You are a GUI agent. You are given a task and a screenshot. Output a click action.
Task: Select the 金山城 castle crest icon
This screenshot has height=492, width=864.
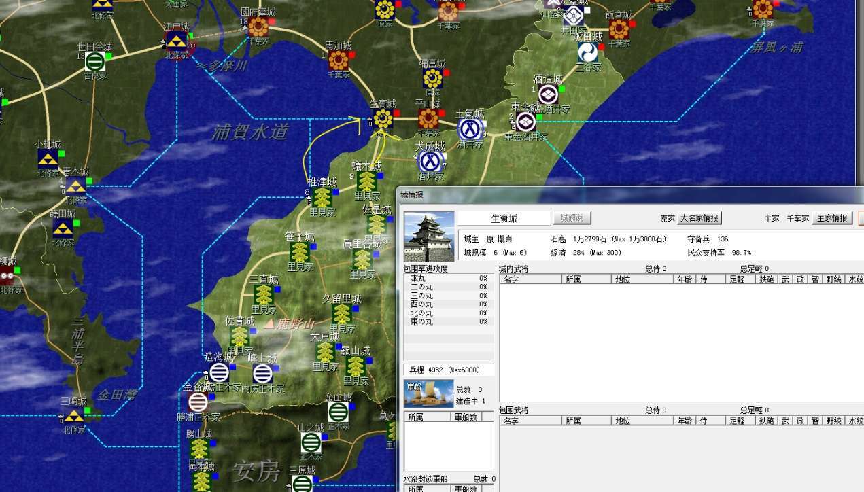338,412
